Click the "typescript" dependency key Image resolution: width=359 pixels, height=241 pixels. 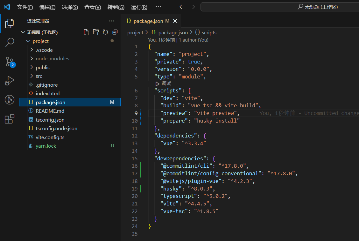click(x=179, y=196)
